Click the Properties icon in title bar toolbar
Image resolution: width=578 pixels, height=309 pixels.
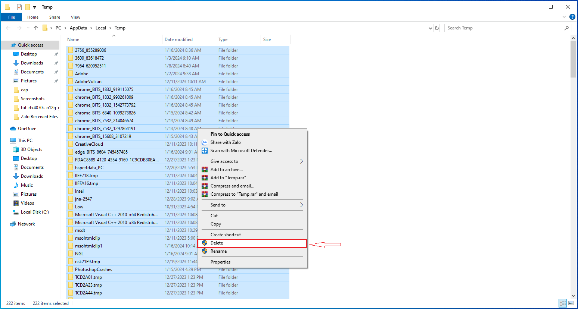[19, 7]
